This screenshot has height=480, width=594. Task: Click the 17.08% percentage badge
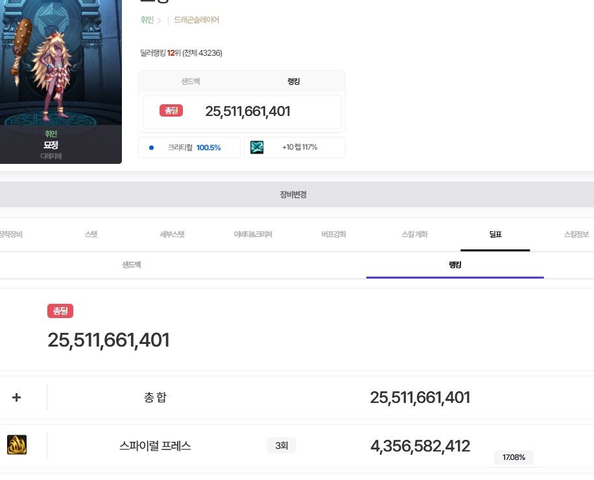(x=514, y=457)
